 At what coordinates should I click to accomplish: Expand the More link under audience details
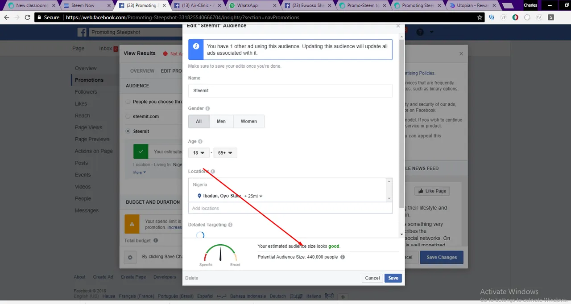[140, 173]
